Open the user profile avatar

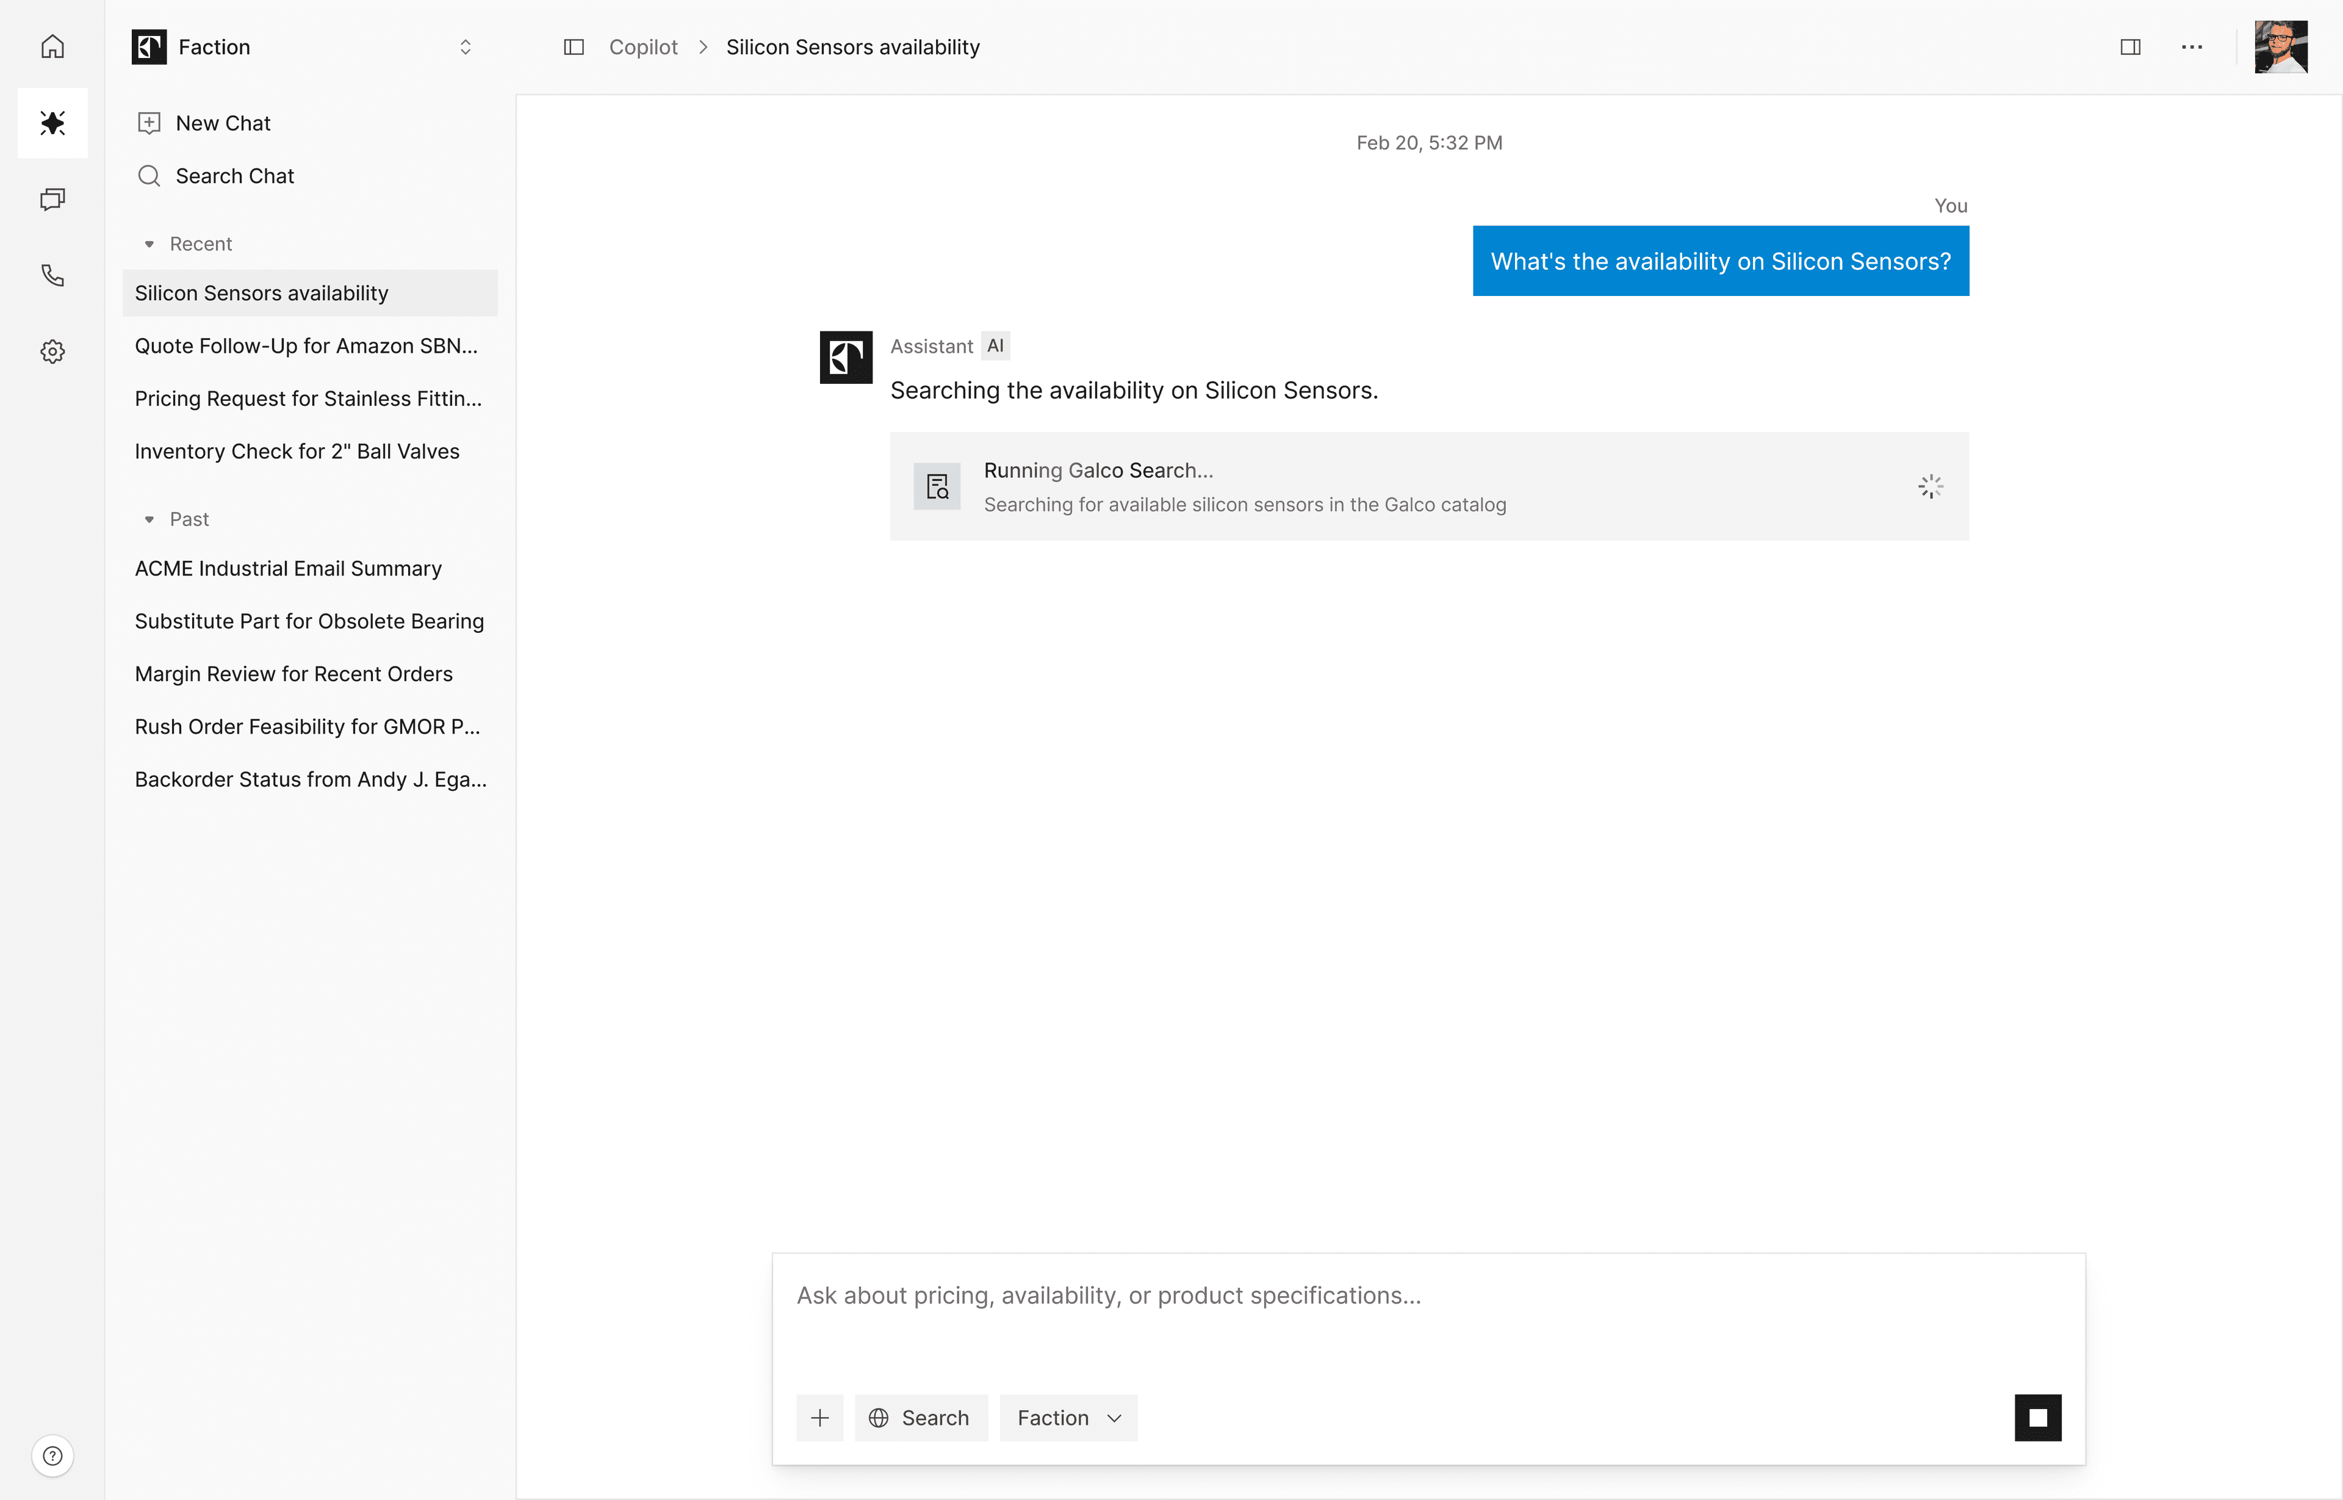coord(2281,47)
